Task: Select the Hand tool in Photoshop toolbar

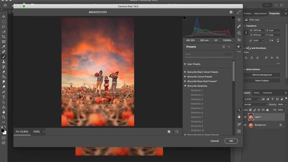Action: point(4,112)
